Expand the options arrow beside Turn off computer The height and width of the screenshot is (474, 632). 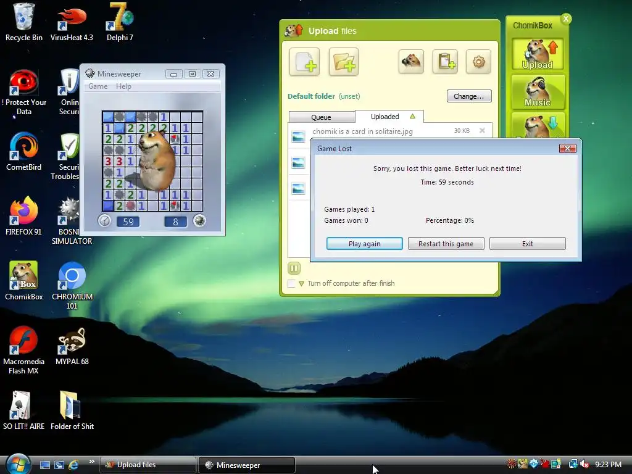301,284
